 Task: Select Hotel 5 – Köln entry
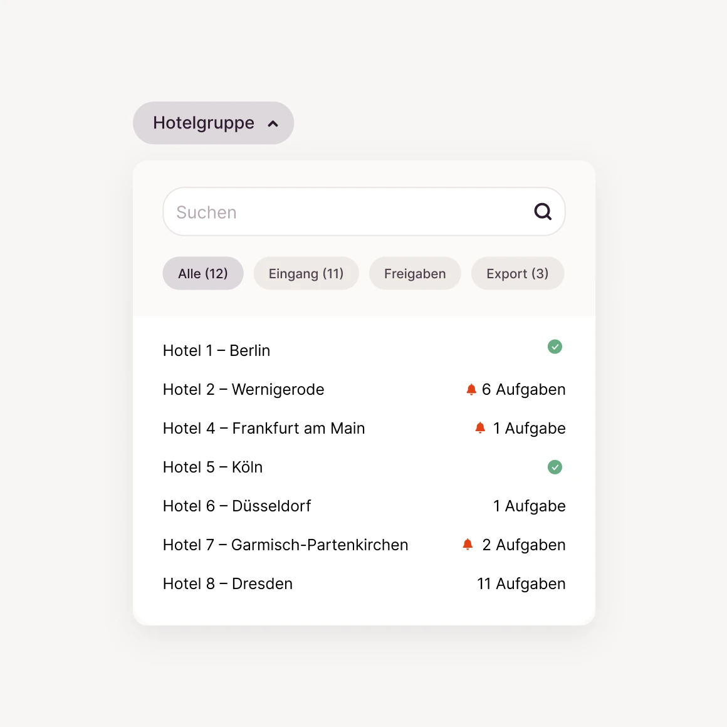pyautogui.click(x=212, y=467)
